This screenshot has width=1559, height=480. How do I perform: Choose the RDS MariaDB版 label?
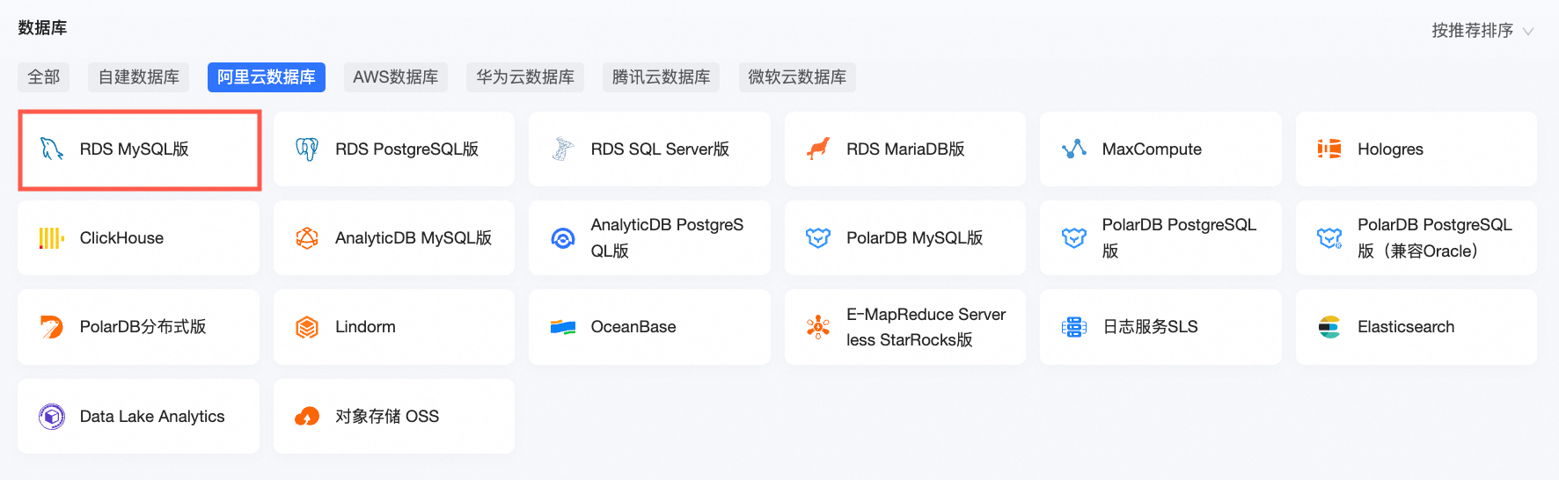point(906,149)
